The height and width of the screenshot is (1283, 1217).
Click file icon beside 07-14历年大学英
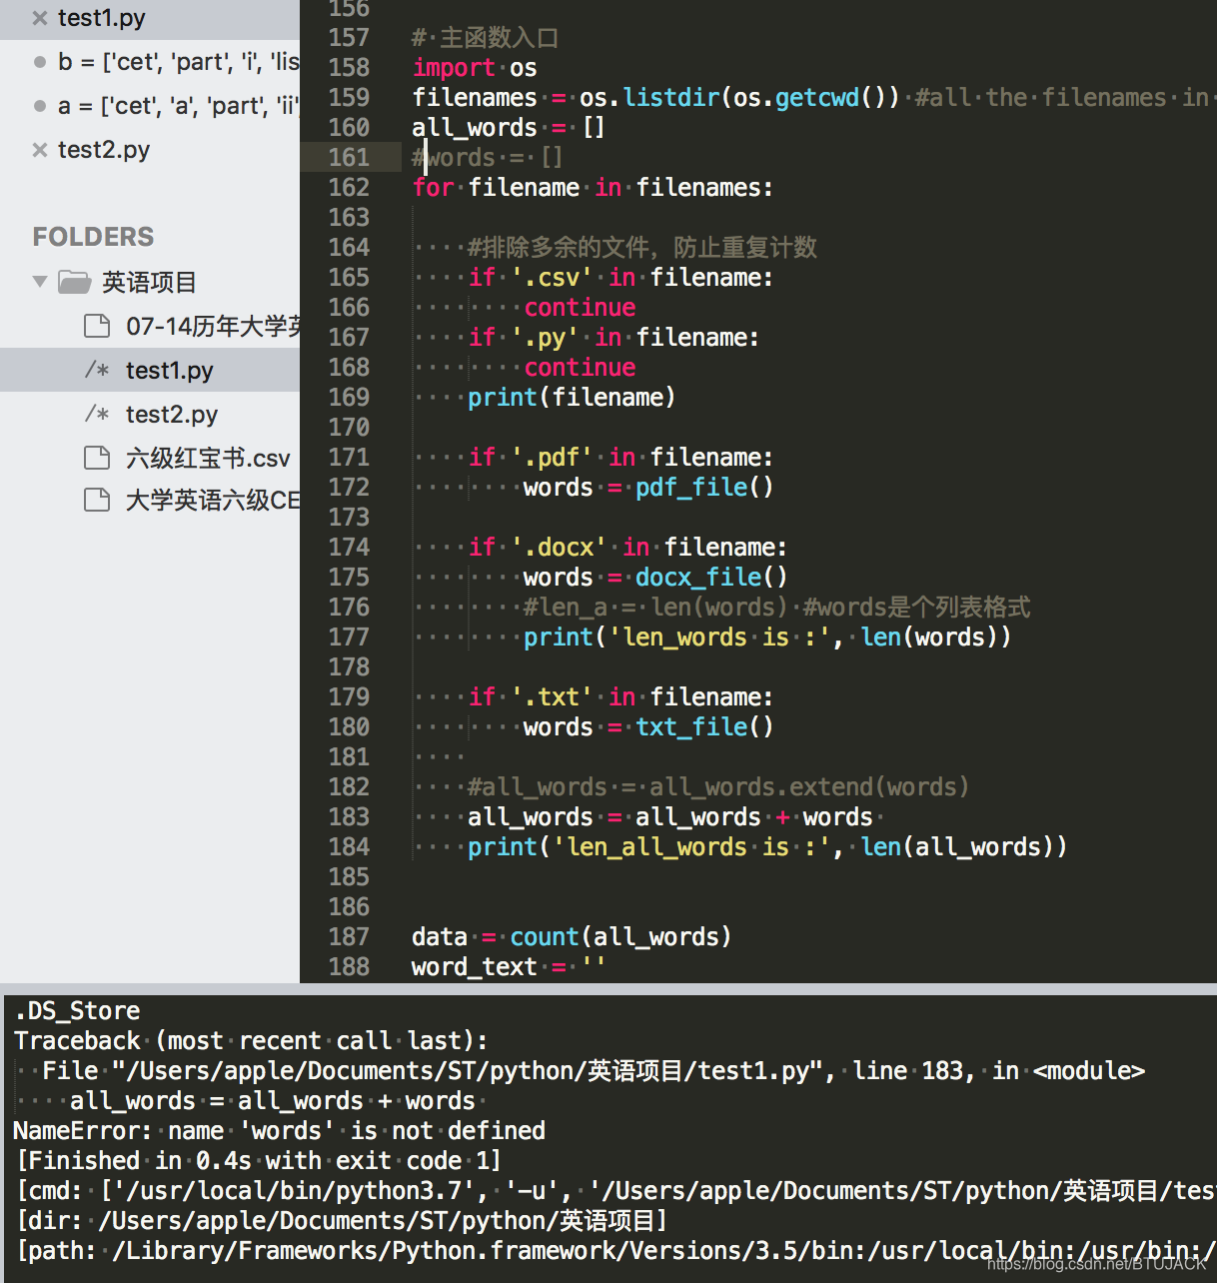pos(97,326)
